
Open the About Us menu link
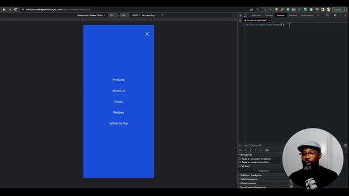click(118, 91)
